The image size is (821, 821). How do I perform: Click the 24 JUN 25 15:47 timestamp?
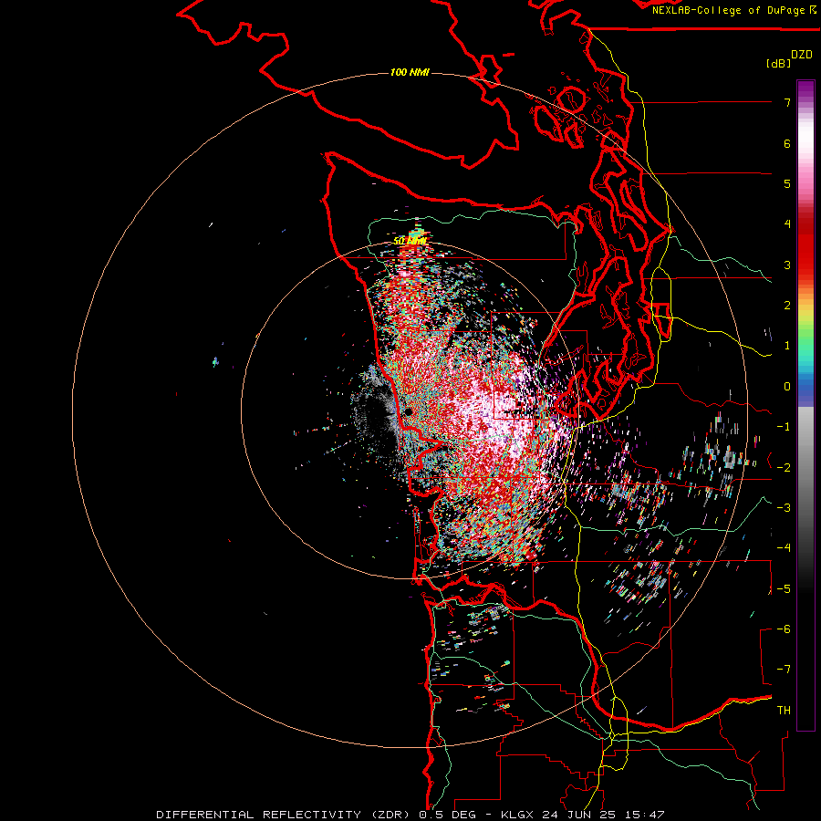pos(602,815)
